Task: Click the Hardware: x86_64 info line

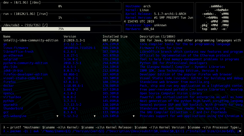Action: click(139, 29)
